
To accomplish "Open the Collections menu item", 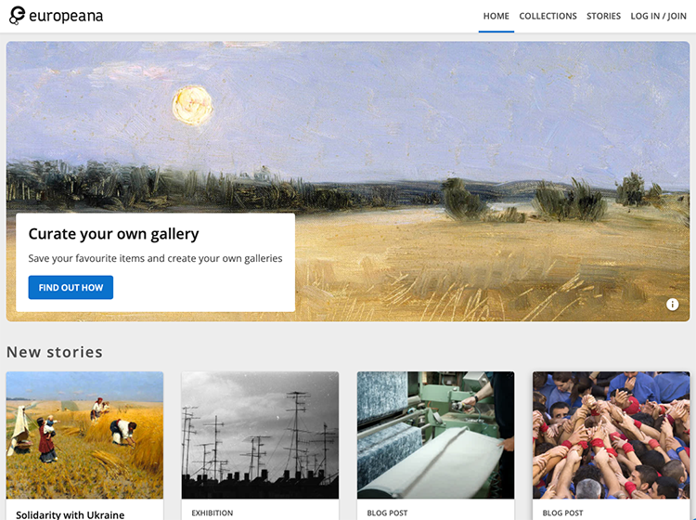I will [x=548, y=16].
